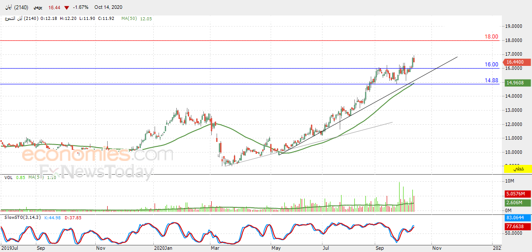The image size is (532, 252).
Task: Click the آيان (2140) symbol title
Action: pos(16,8)
